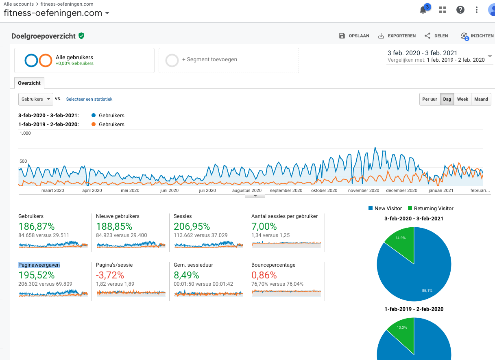The image size is (495, 360).
Task: Click the juli 2020 axis label
Action: click(x=207, y=190)
